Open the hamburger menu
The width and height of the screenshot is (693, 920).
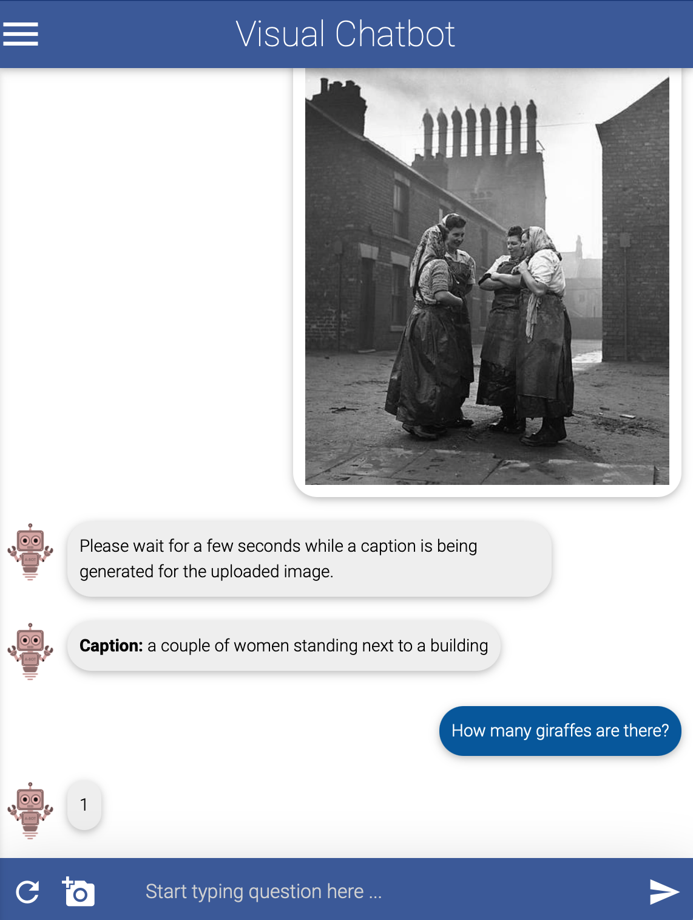(x=21, y=34)
